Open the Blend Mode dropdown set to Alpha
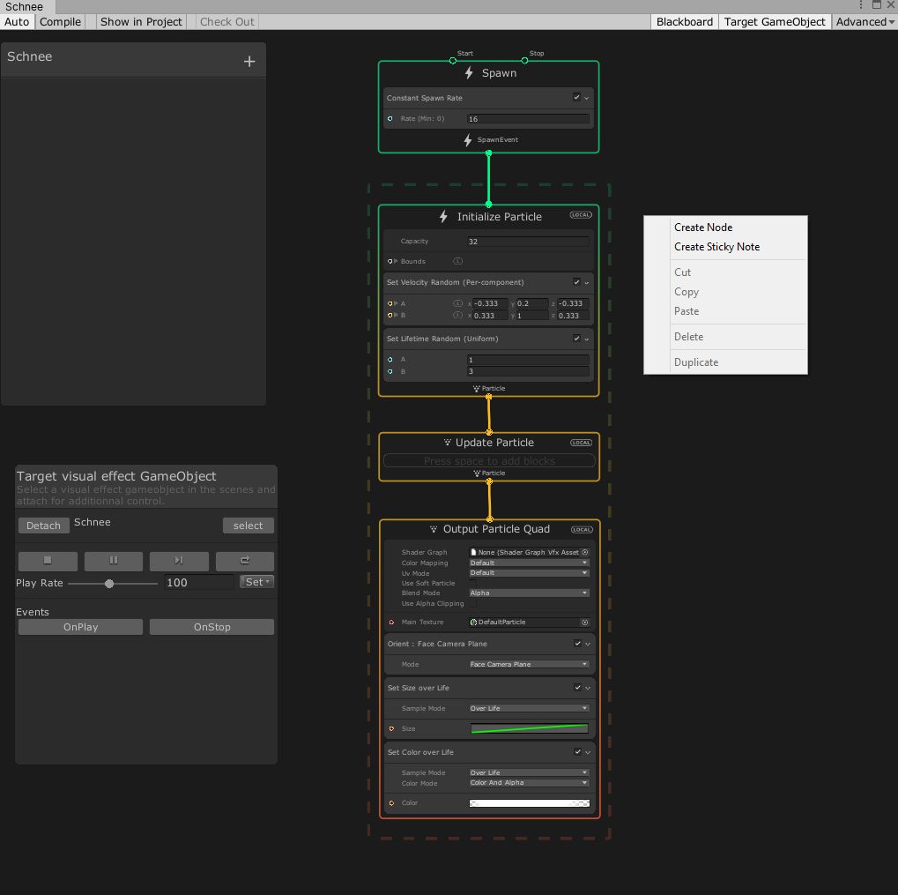The height and width of the screenshot is (895, 898). [527, 593]
